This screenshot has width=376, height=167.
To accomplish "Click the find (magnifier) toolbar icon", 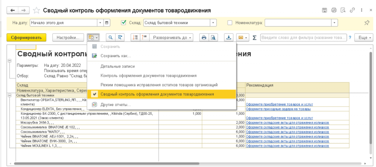I will click(110, 37).
